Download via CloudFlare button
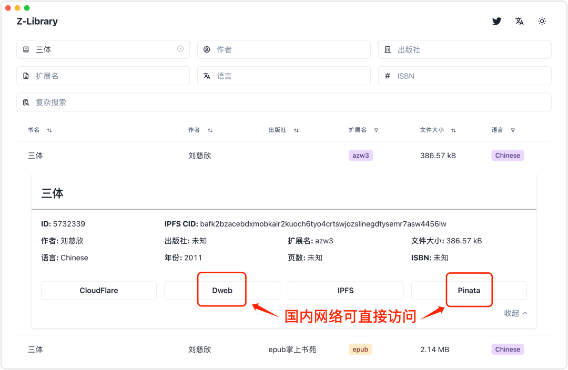The width and height of the screenshot is (568, 370). coord(99,290)
